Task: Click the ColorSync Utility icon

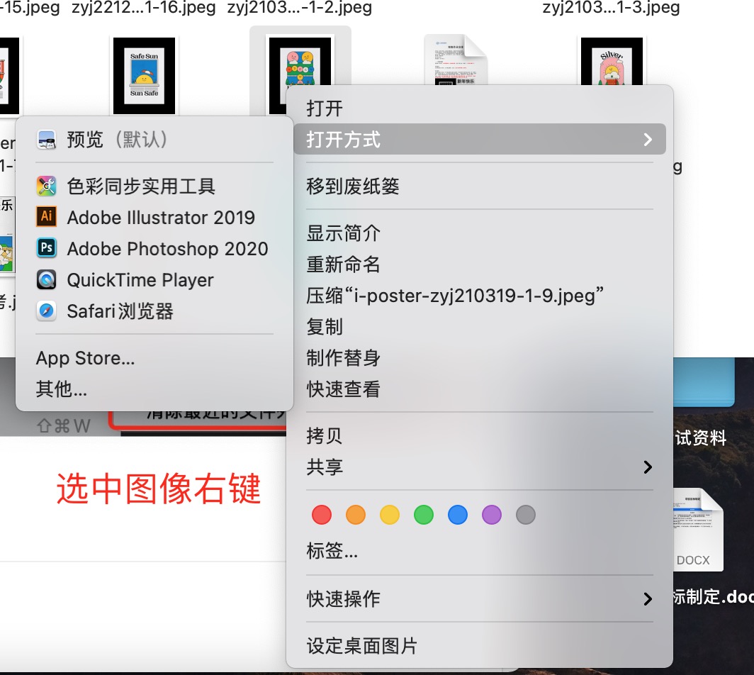Action: 47,186
